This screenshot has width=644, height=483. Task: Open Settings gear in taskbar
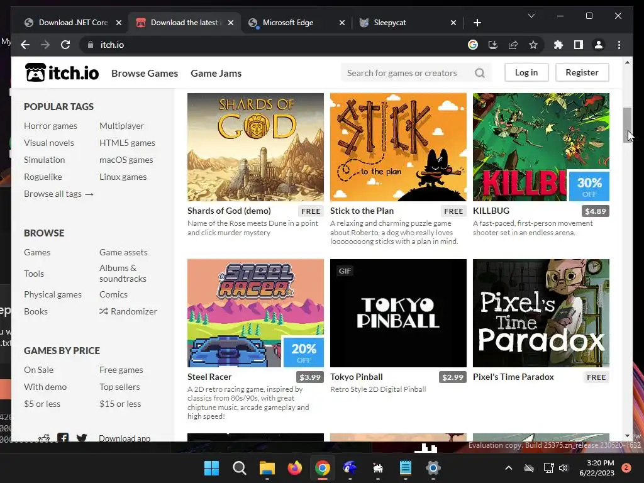tap(433, 468)
